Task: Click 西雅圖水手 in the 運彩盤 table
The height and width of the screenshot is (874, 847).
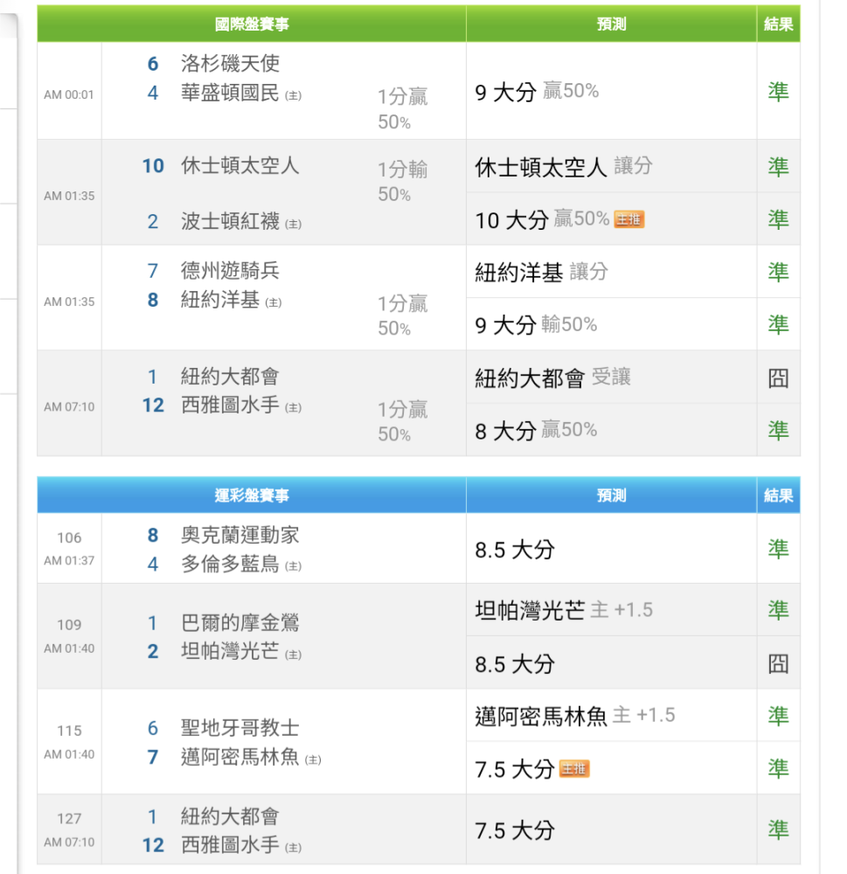Action: (x=230, y=845)
